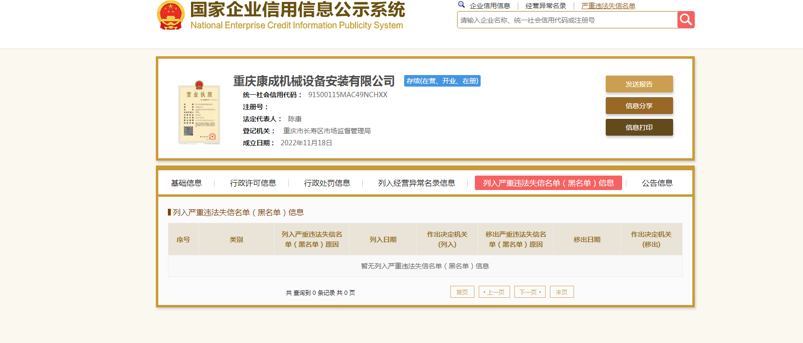Click the 国家企业信用信息公示系统 site title

pos(297,10)
